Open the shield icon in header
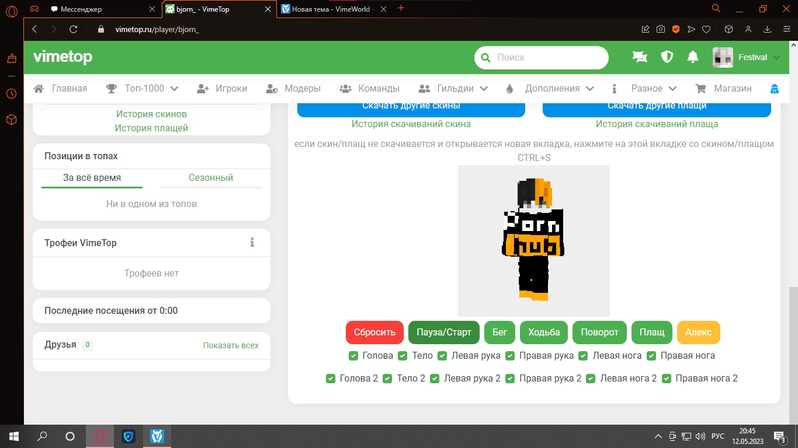Viewport: 798px width, 448px height. click(667, 57)
